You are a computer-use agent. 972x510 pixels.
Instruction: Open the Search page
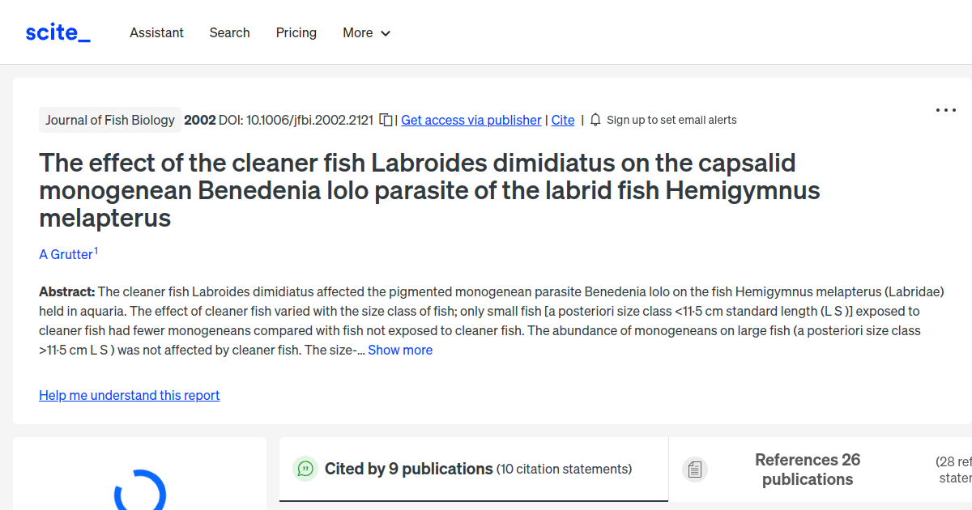pyautogui.click(x=229, y=32)
